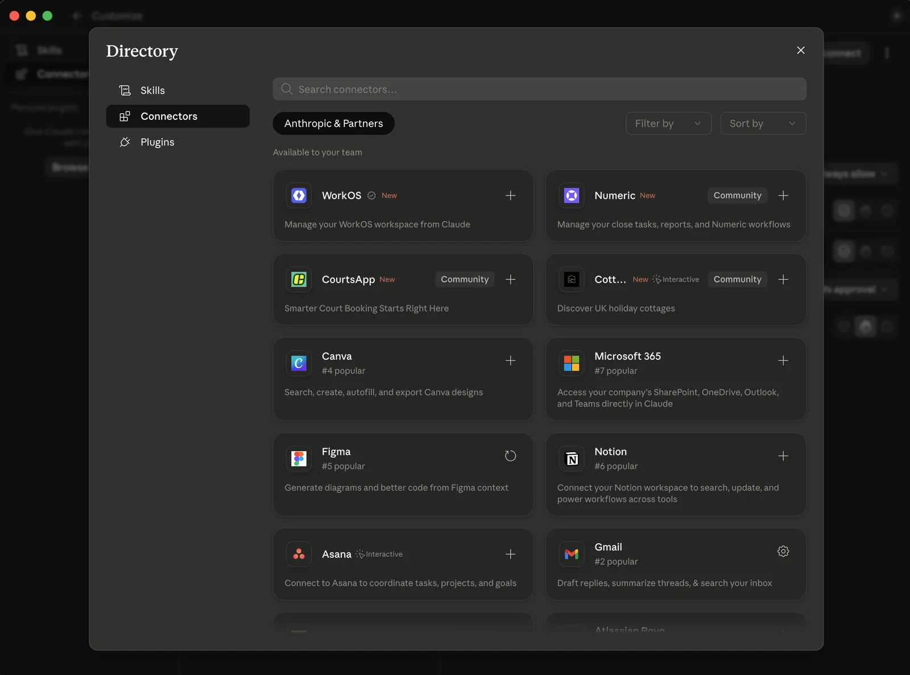Click the Gmail logo icon
This screenshot has height=675, width=910.
571,554
